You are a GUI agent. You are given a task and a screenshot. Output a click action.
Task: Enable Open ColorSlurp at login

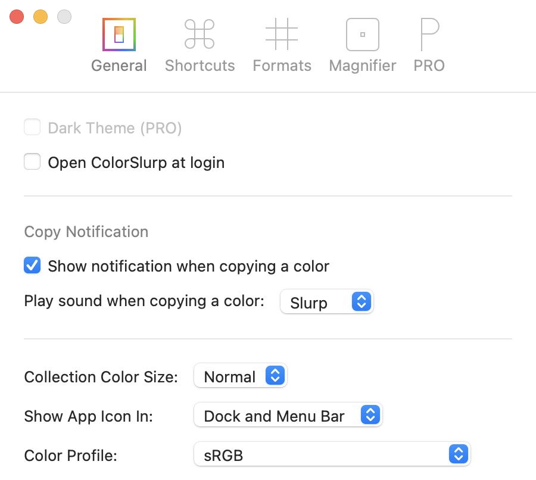[x=32, y=162]
